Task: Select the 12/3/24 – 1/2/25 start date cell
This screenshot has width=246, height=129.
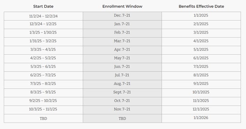Action: (x=44, y=24)
